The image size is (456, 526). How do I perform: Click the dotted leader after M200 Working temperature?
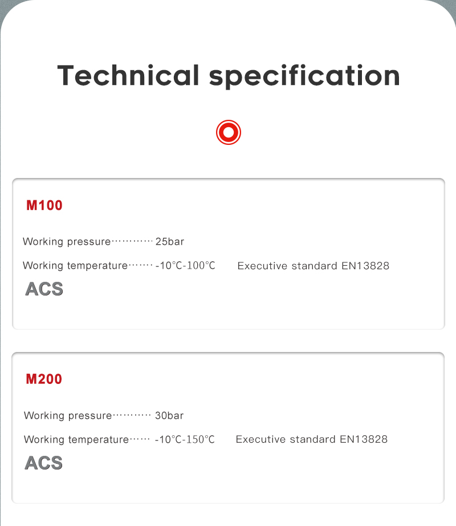pos(140,440)
